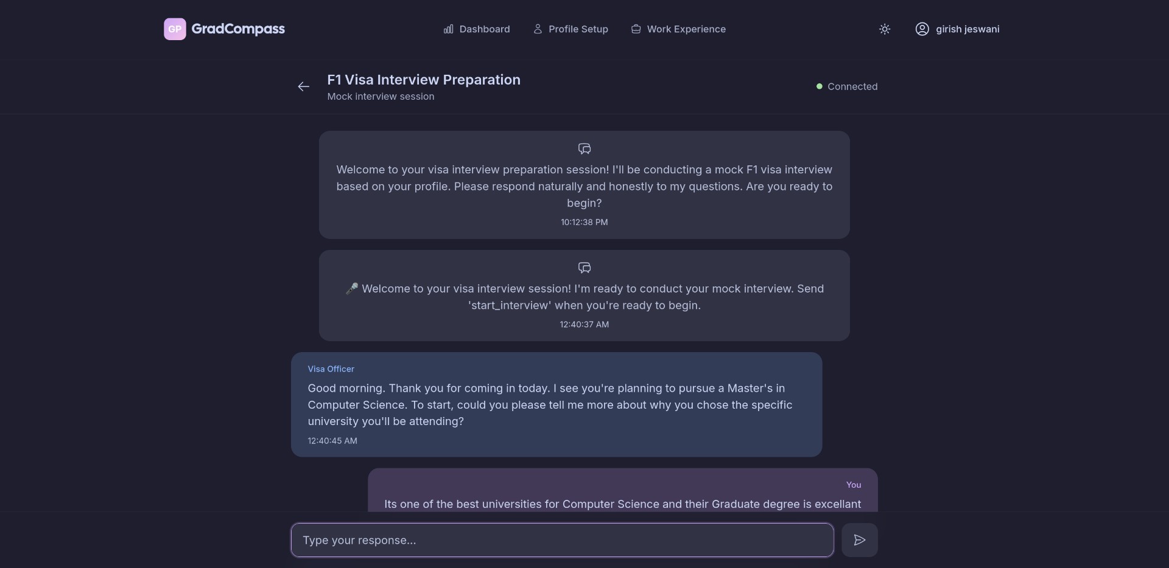The height and width of the screenshot is (568, 1169).
Task: Click the F1 Visa Interview Preparation heading
Action: [424, 80]
